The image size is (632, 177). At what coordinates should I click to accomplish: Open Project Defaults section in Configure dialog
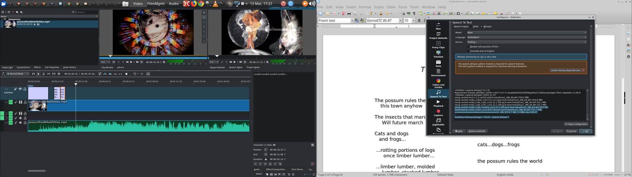pos(438,35)
